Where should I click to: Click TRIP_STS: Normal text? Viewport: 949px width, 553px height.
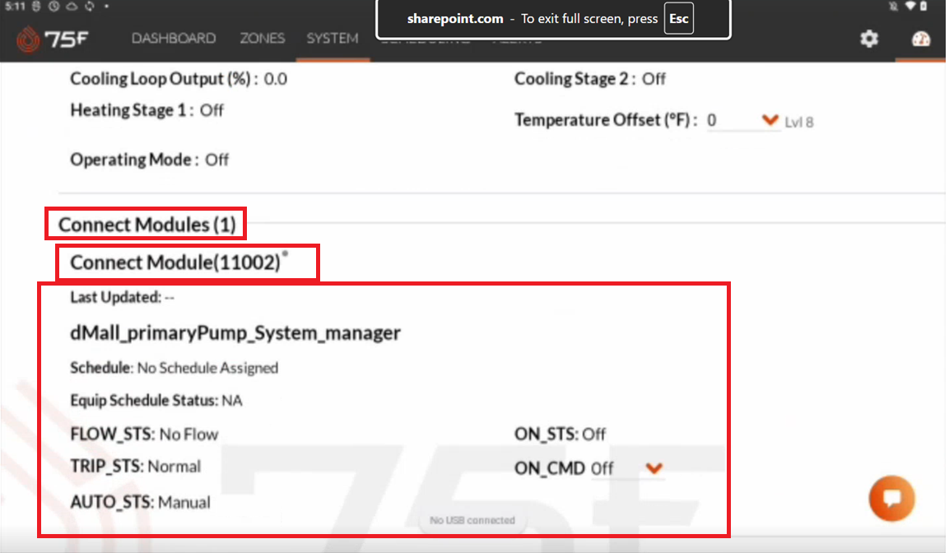click(136, 467)
